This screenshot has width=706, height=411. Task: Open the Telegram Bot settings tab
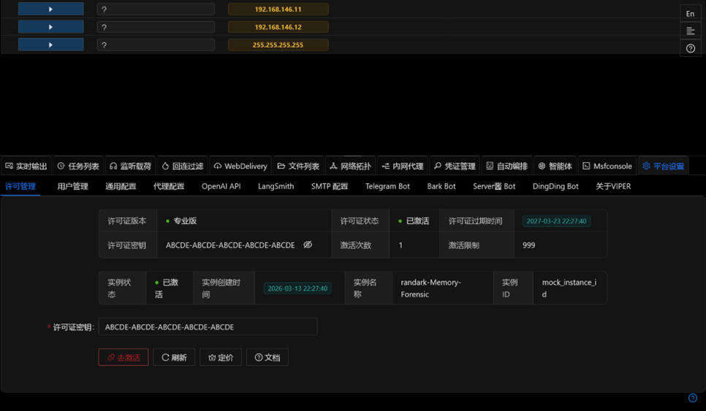[x=387, y=186]
